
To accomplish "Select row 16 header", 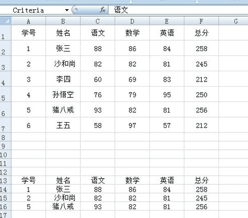I will coord(6,206).
